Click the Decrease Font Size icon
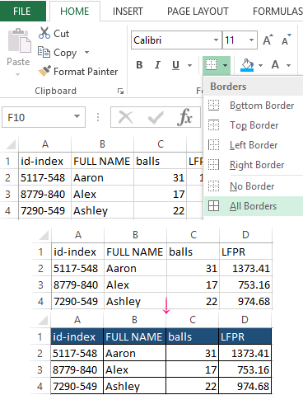The image size is (303, 395). click(287, 40)
